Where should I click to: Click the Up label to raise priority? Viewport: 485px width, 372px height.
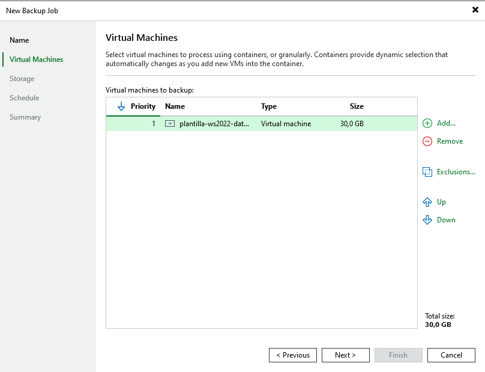click(x=441, y=202)
